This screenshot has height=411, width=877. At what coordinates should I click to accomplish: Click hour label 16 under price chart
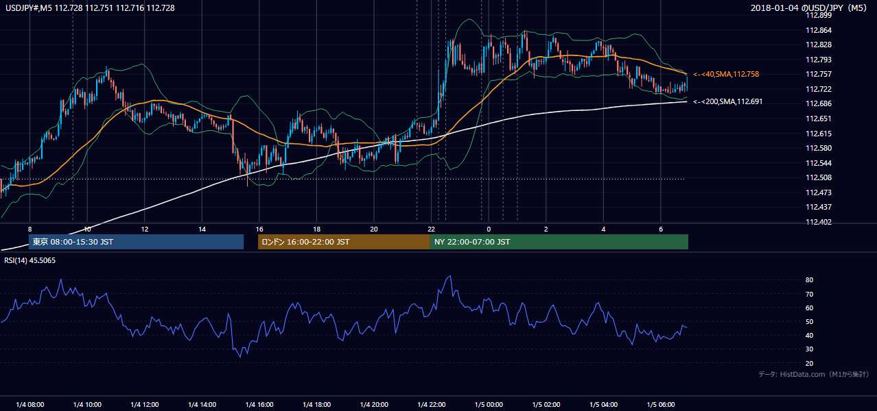(x=259, y=229)
